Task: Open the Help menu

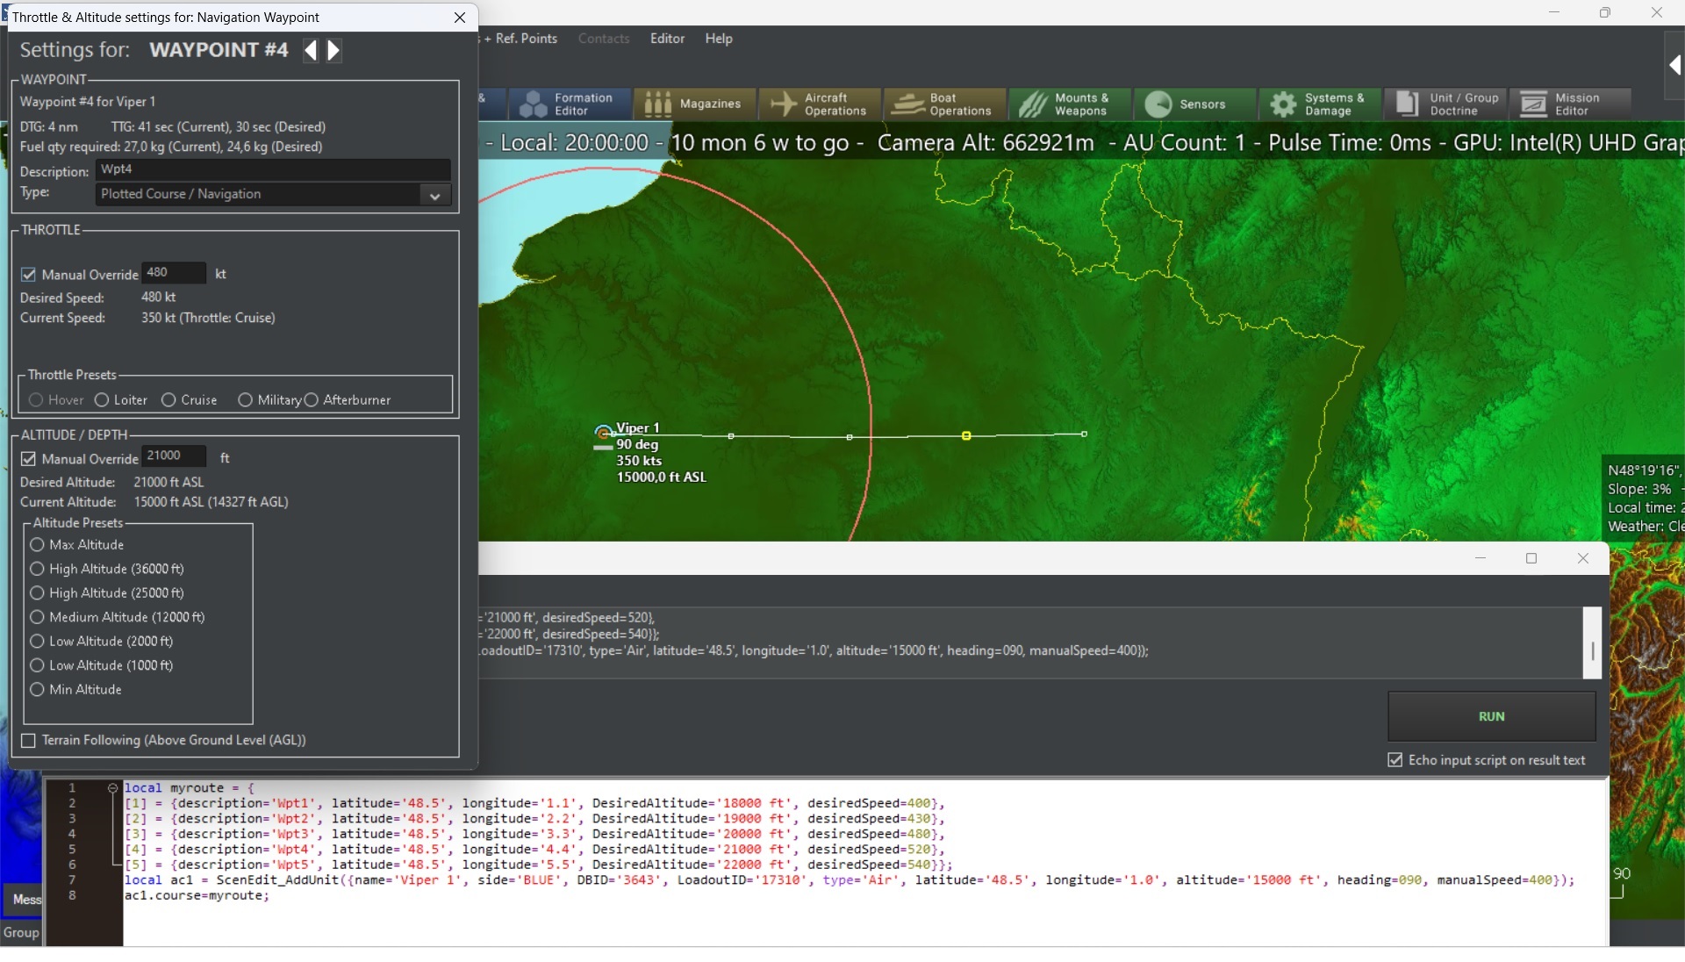Action: [718, 39]
